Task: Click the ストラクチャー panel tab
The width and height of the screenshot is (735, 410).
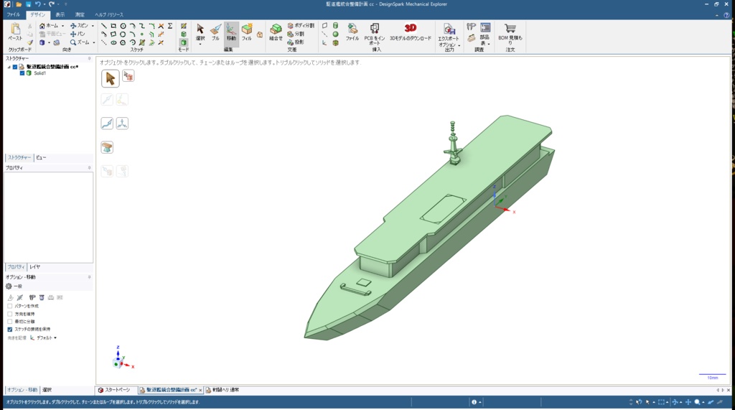Action: click(19, 158)
